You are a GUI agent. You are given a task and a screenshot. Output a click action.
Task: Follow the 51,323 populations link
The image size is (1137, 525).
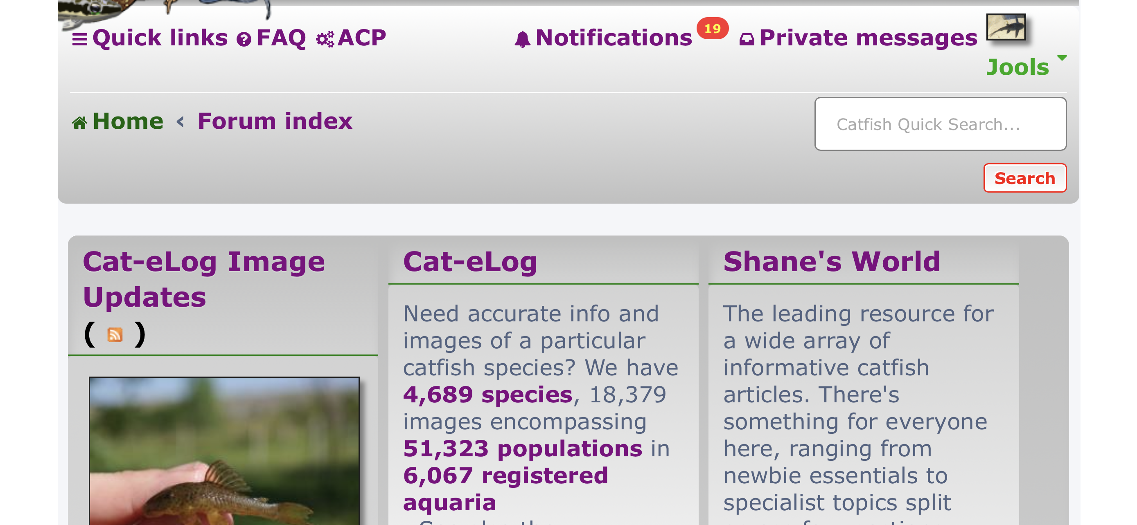[x=523, y=449]
